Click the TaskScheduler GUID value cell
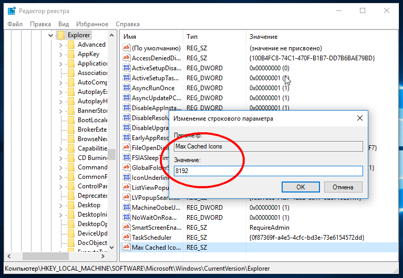 (x=307, y=238)
